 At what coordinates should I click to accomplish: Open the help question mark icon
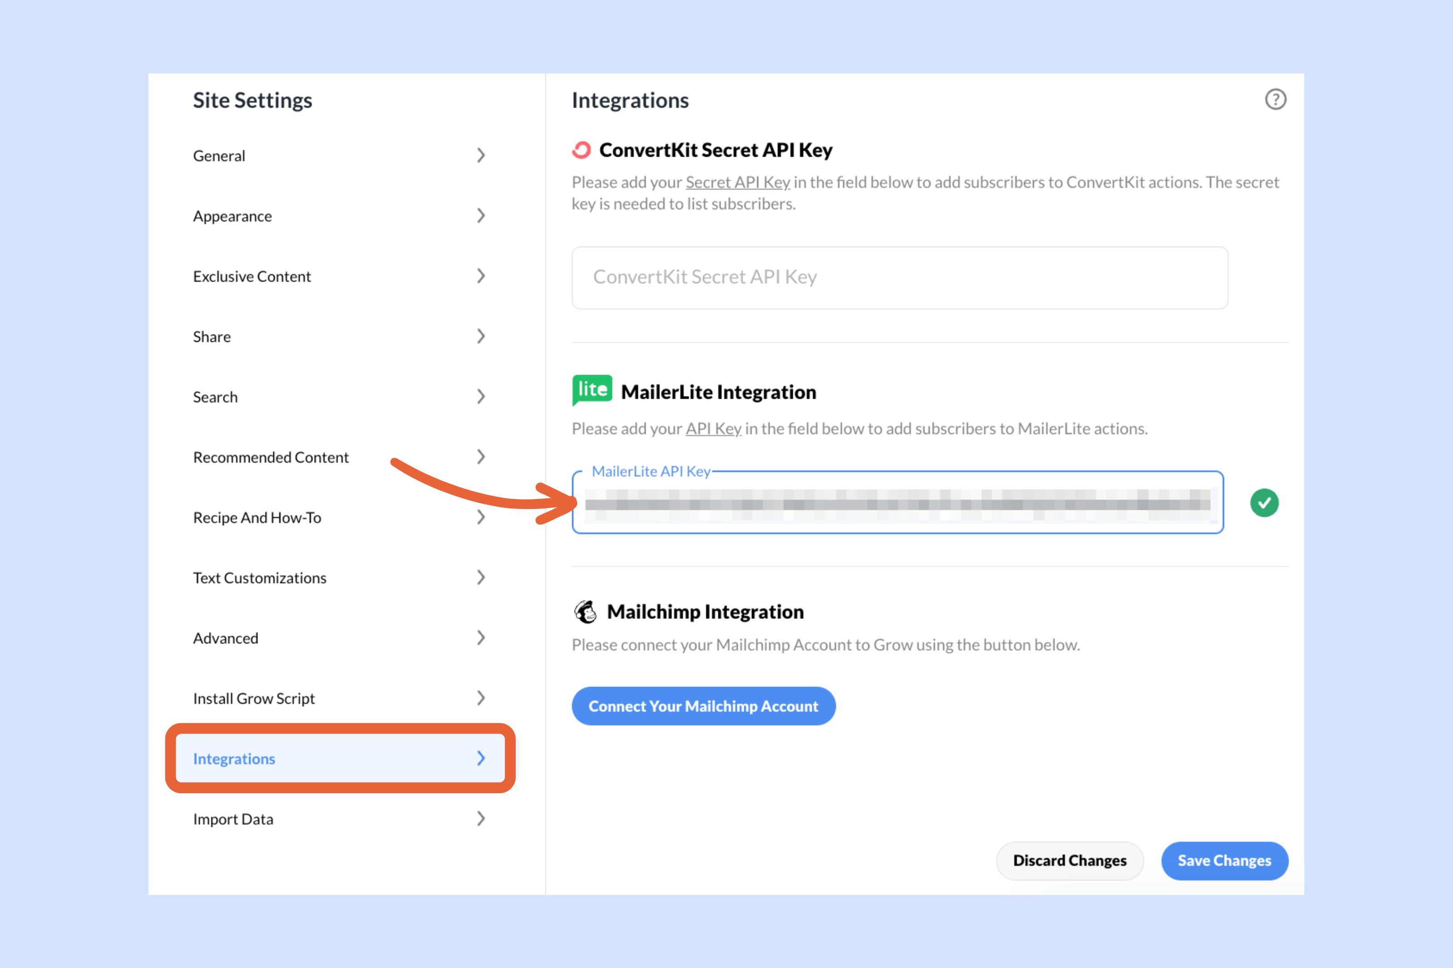pos(1275,99)
